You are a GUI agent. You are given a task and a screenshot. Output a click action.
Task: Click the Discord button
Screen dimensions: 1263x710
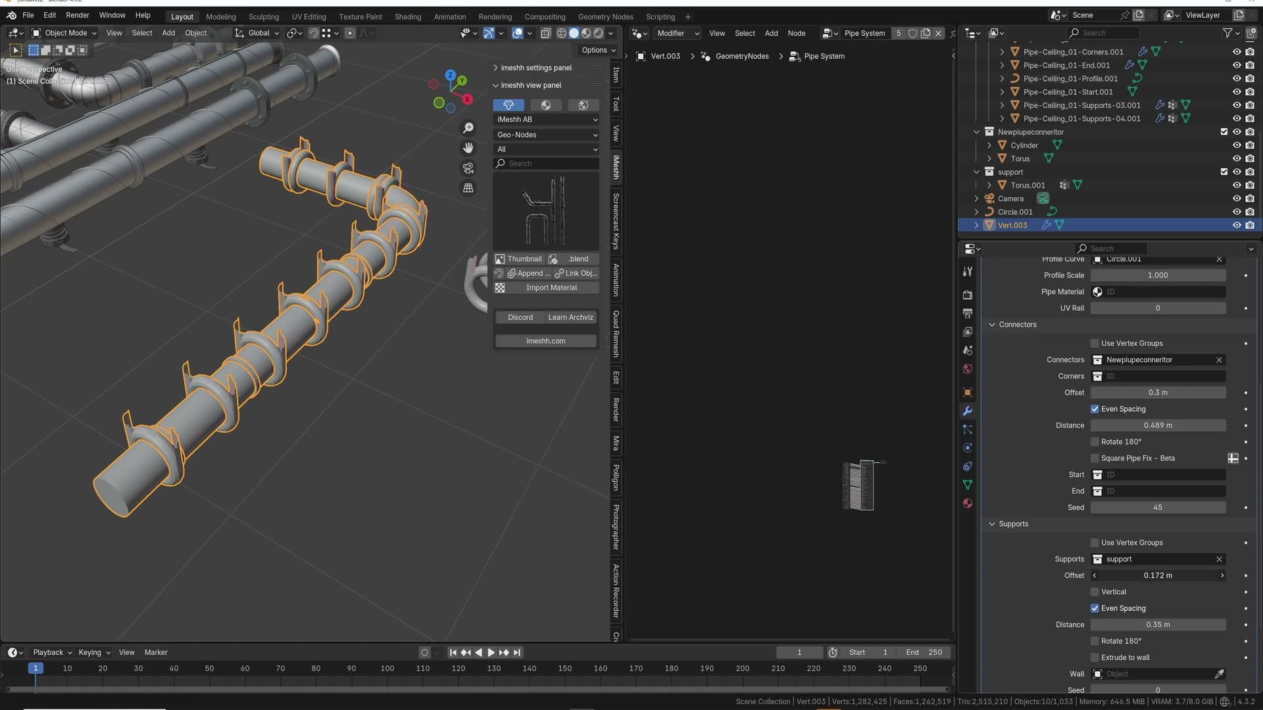[x=520, y=318]
